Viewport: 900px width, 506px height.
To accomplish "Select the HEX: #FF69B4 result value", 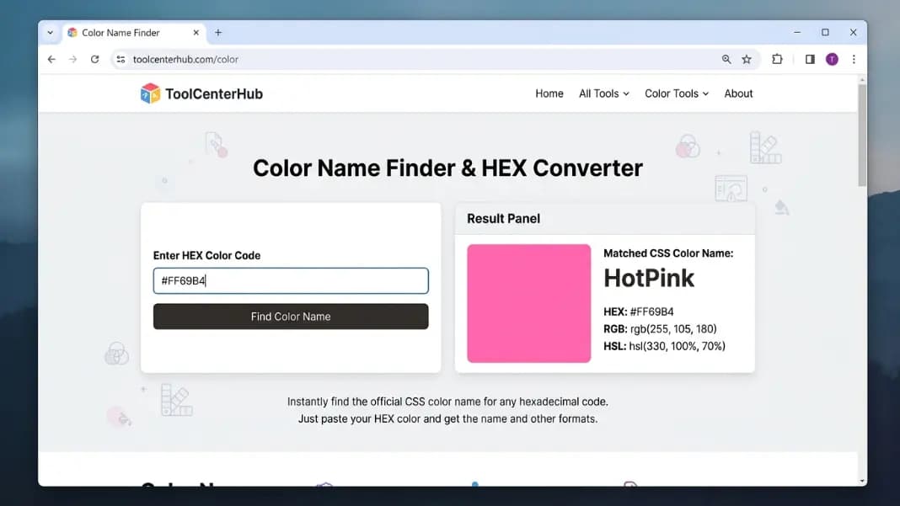I will click(x=638, y=312).
